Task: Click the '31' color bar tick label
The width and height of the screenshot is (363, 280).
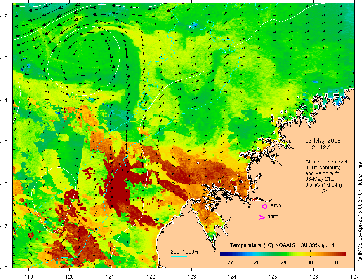Action: [x=336, y=262]
